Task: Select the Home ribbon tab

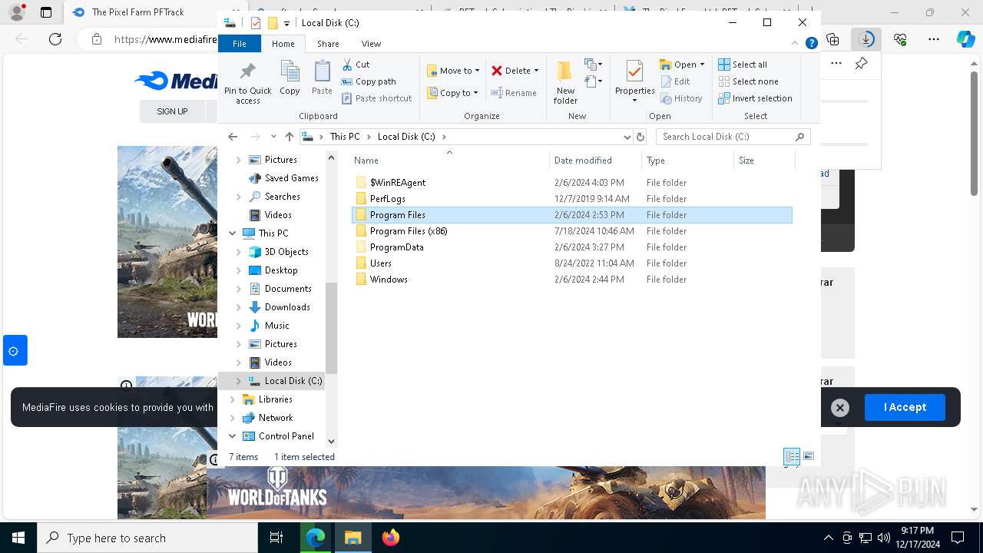Action: [x=283, y=44]
